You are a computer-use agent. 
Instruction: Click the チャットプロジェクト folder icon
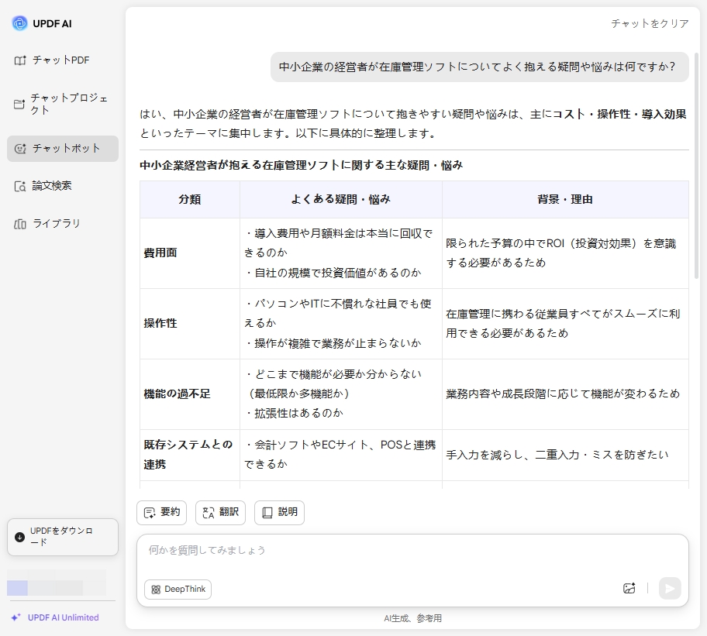[19, 104]
